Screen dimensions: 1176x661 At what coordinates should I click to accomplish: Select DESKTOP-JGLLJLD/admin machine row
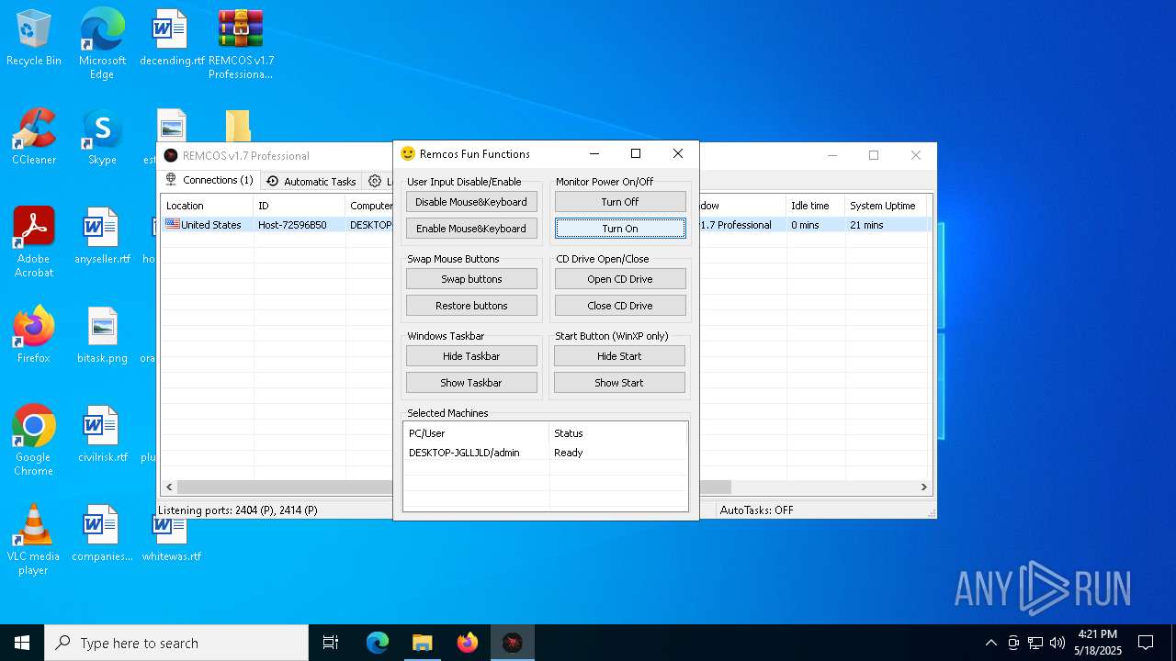546,453
